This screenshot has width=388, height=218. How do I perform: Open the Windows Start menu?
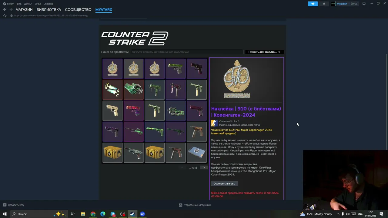click(5, 214)
